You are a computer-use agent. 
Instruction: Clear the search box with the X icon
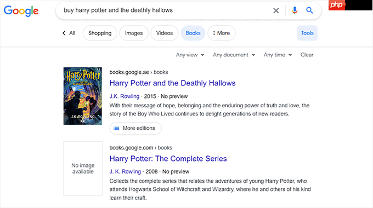click(276, 10)
